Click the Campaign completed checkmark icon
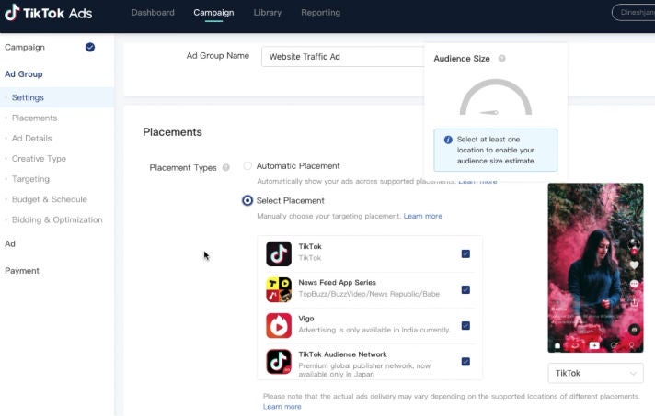This screenshot has width=655, height=416. [89, 47]
